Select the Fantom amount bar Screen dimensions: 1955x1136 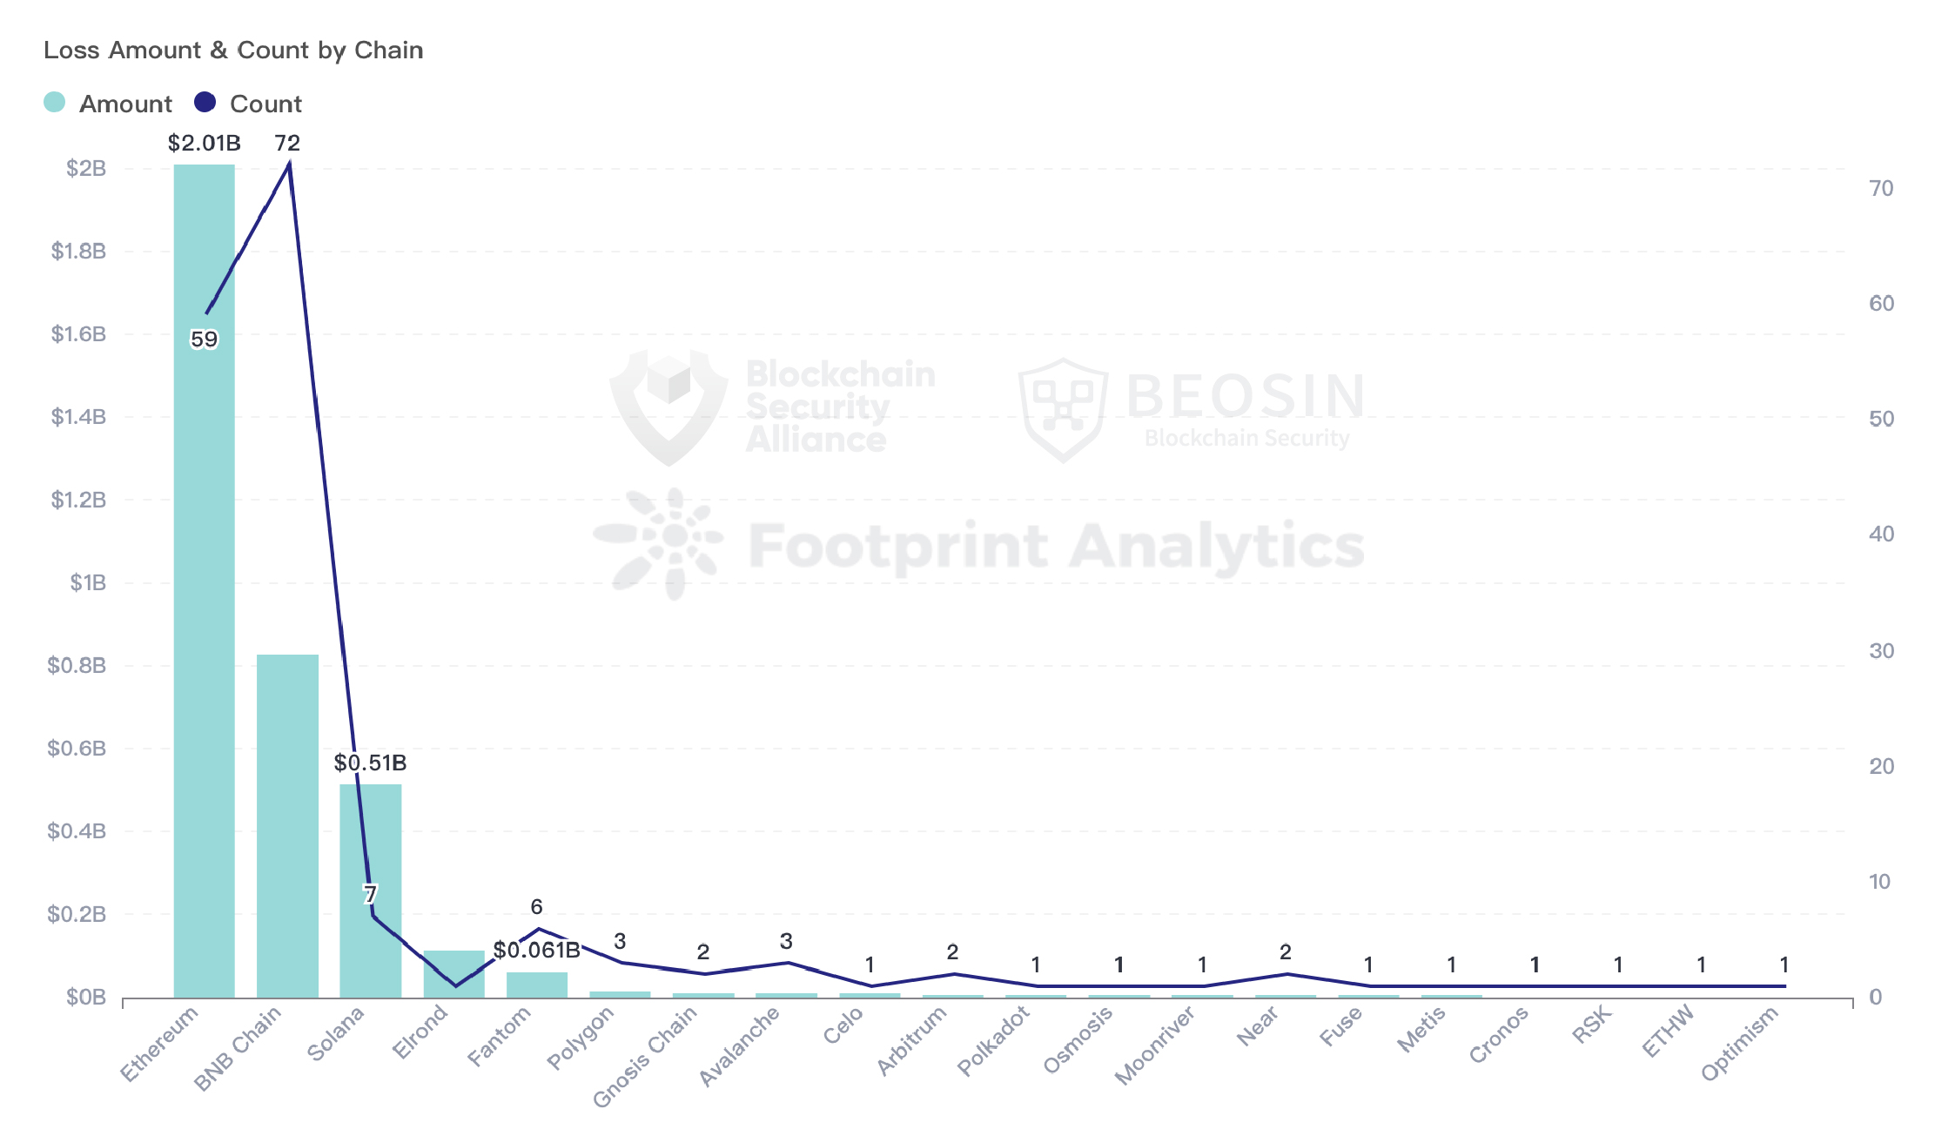pyautogui.click(x=537, y=985)
